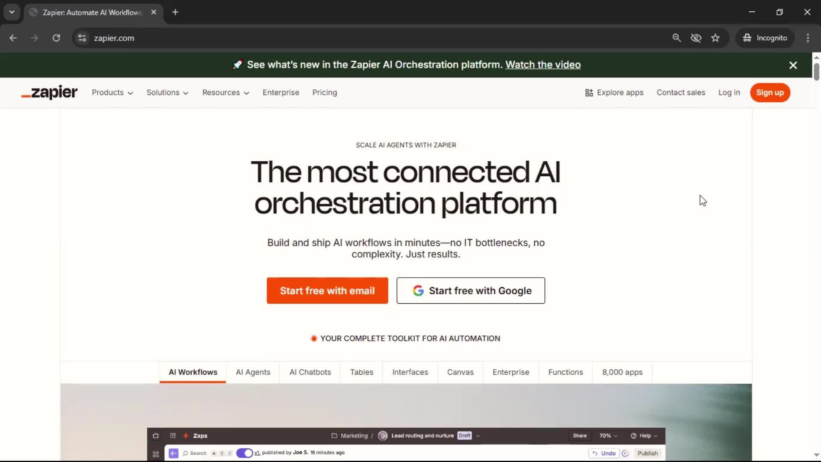Screen dimensions: 821x462
Task: Click the Publish button in editor preview
Action: tap(647, 453)
